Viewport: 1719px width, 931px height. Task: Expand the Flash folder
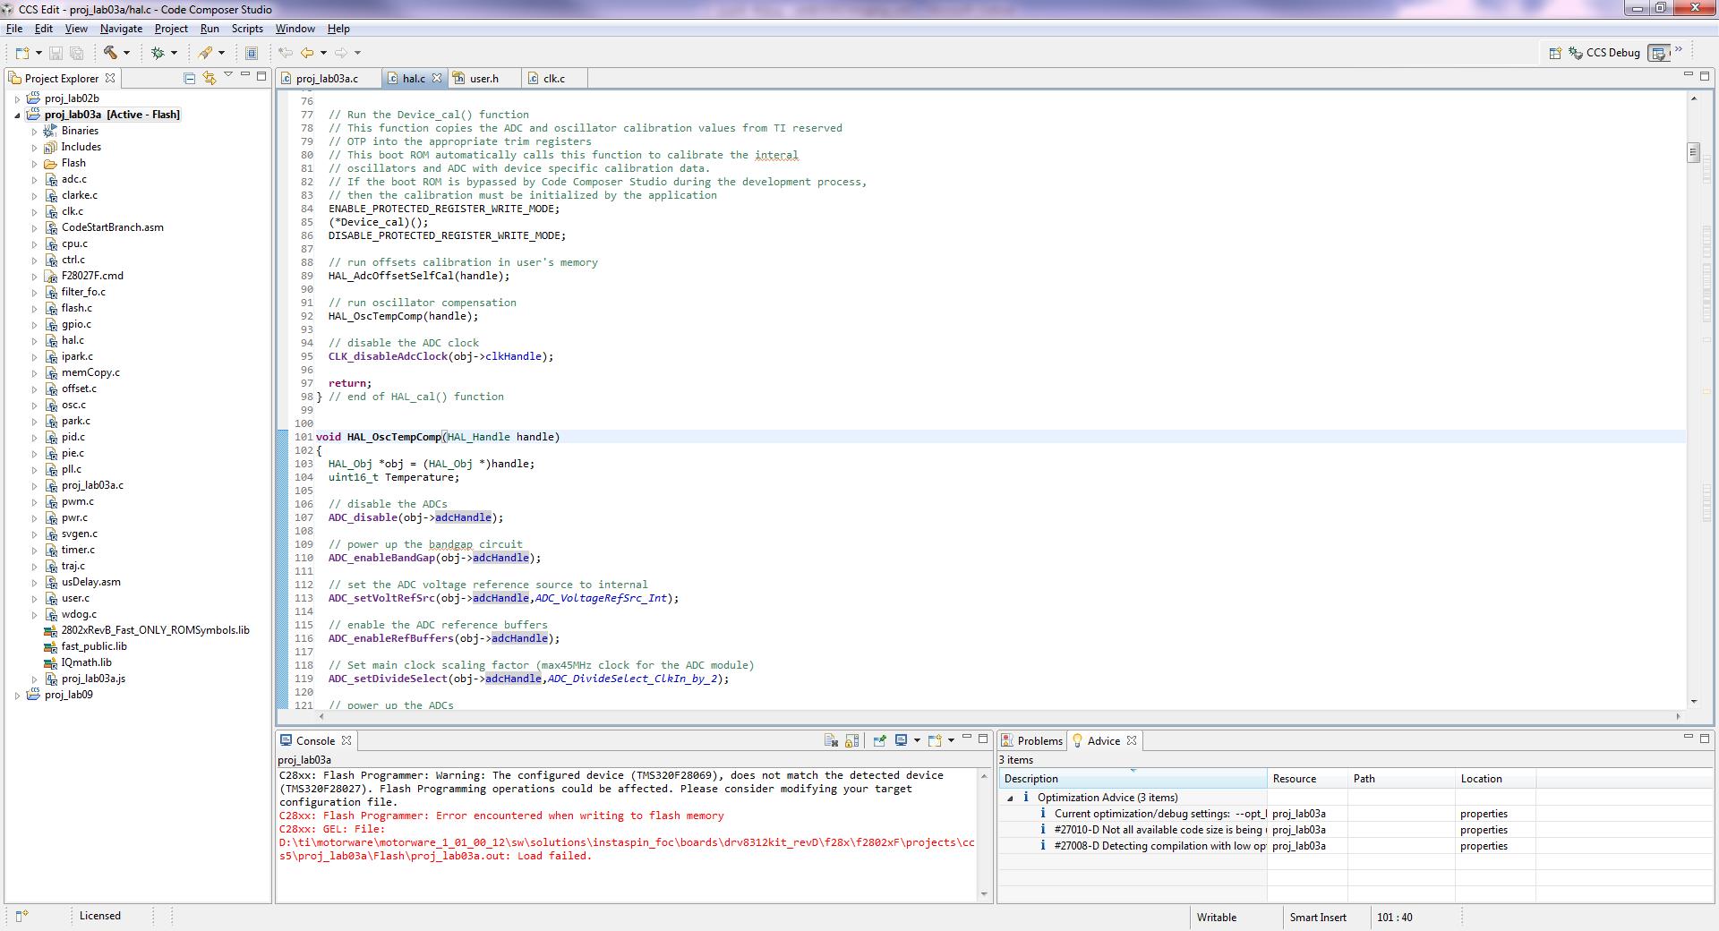35,163
